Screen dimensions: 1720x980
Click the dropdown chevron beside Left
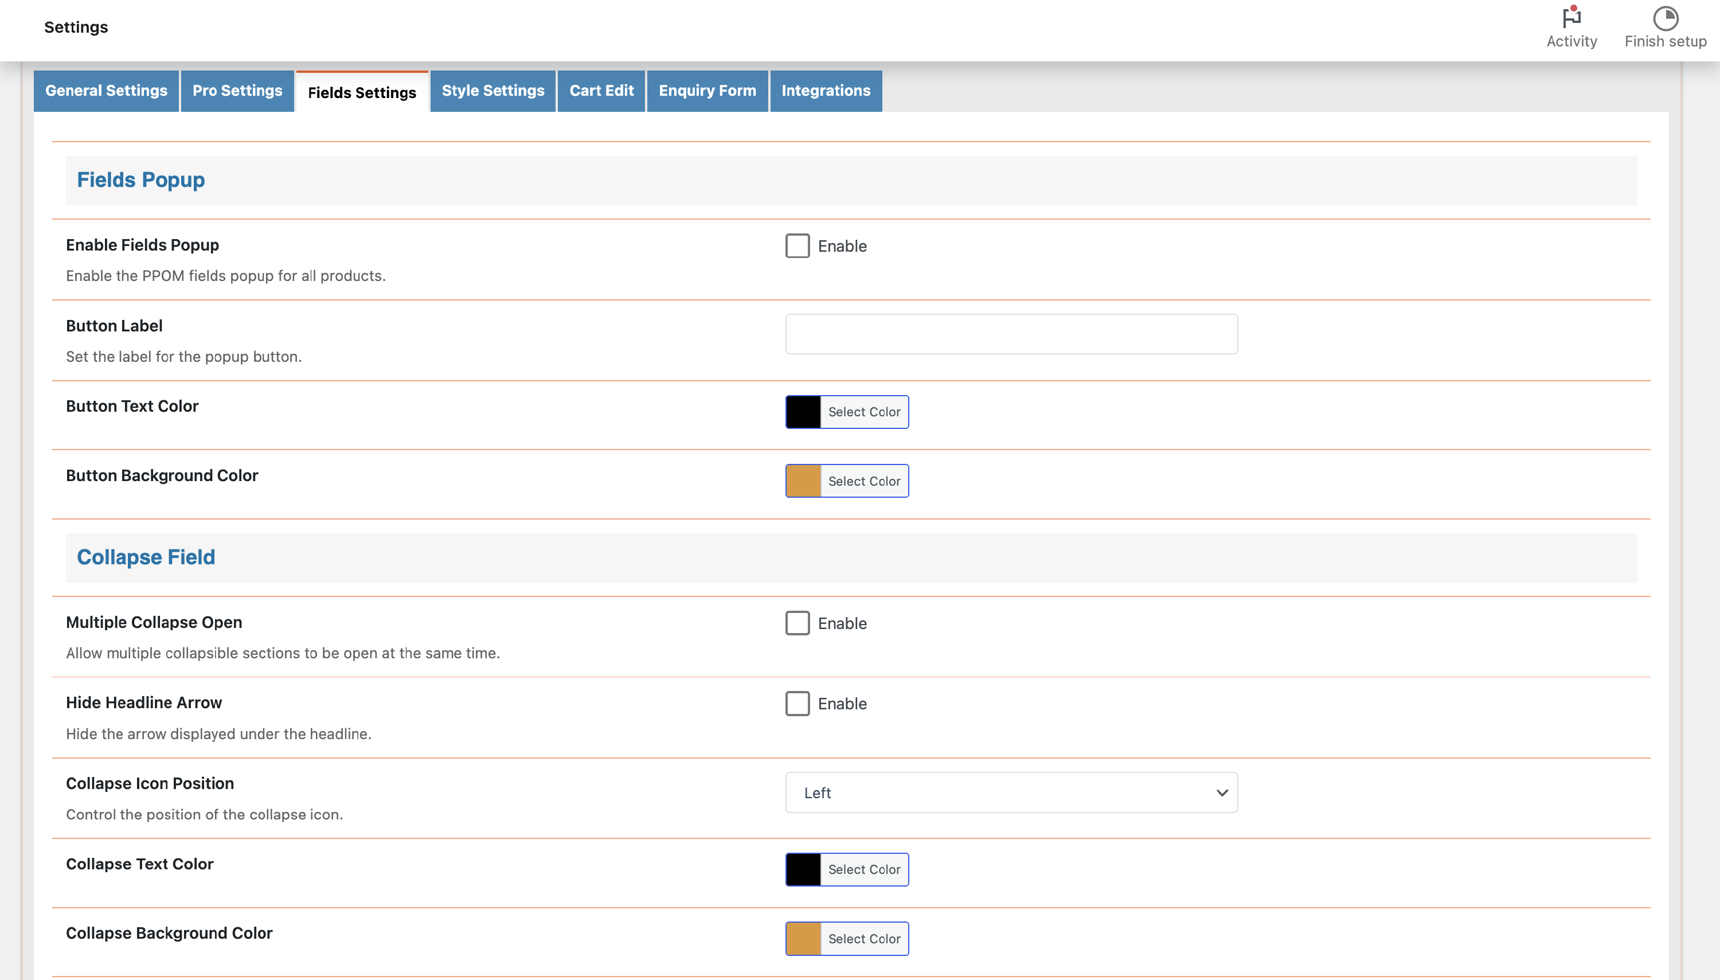pyautogui.click(x=1222, y=793)
